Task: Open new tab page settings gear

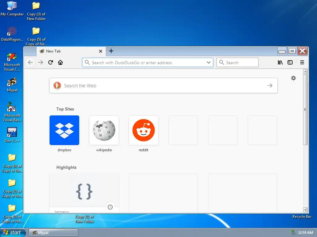Action: (x=293, y=78)
